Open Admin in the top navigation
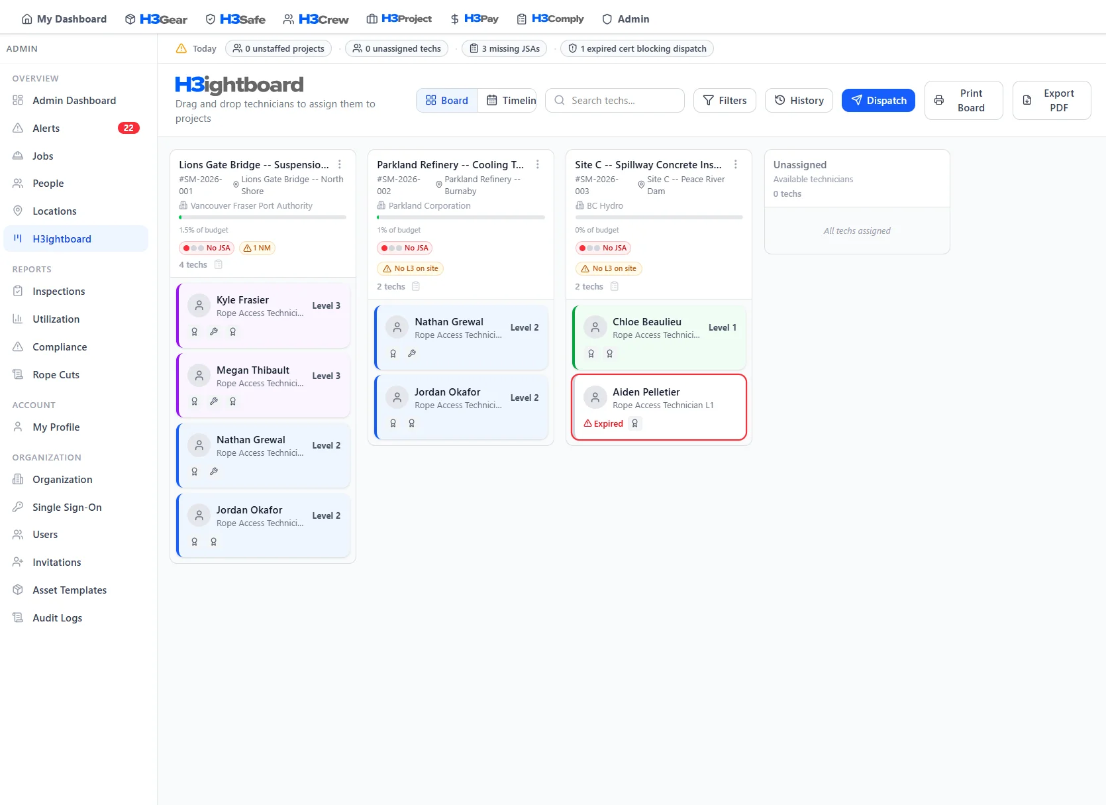 [x=626, y=19]
